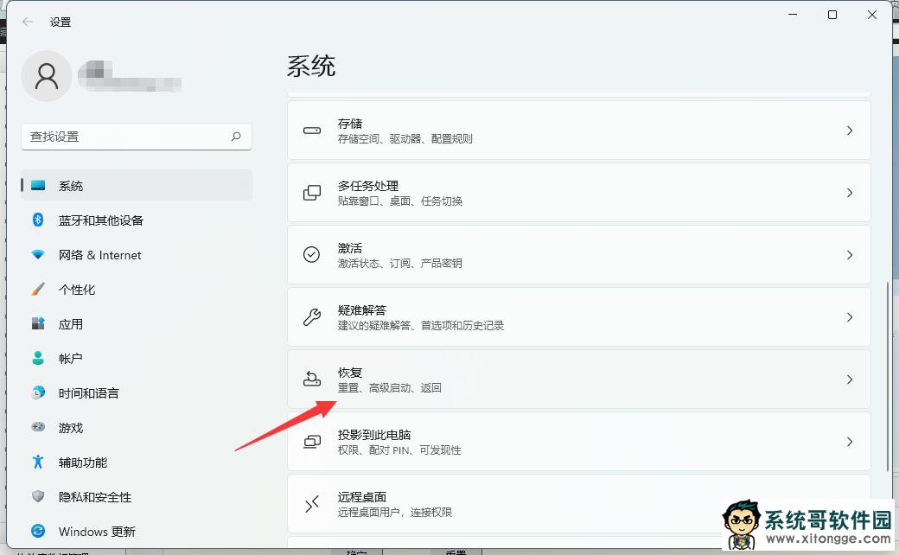Click the settings list vertical scrollbar
Viewport: 899px width, 555px height.
point(888,375)
